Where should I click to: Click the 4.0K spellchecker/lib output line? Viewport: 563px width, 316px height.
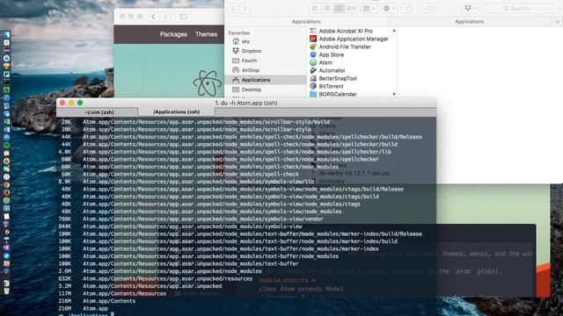225,152
